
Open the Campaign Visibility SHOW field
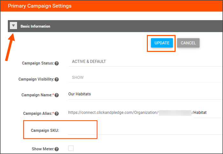(143, 77)
